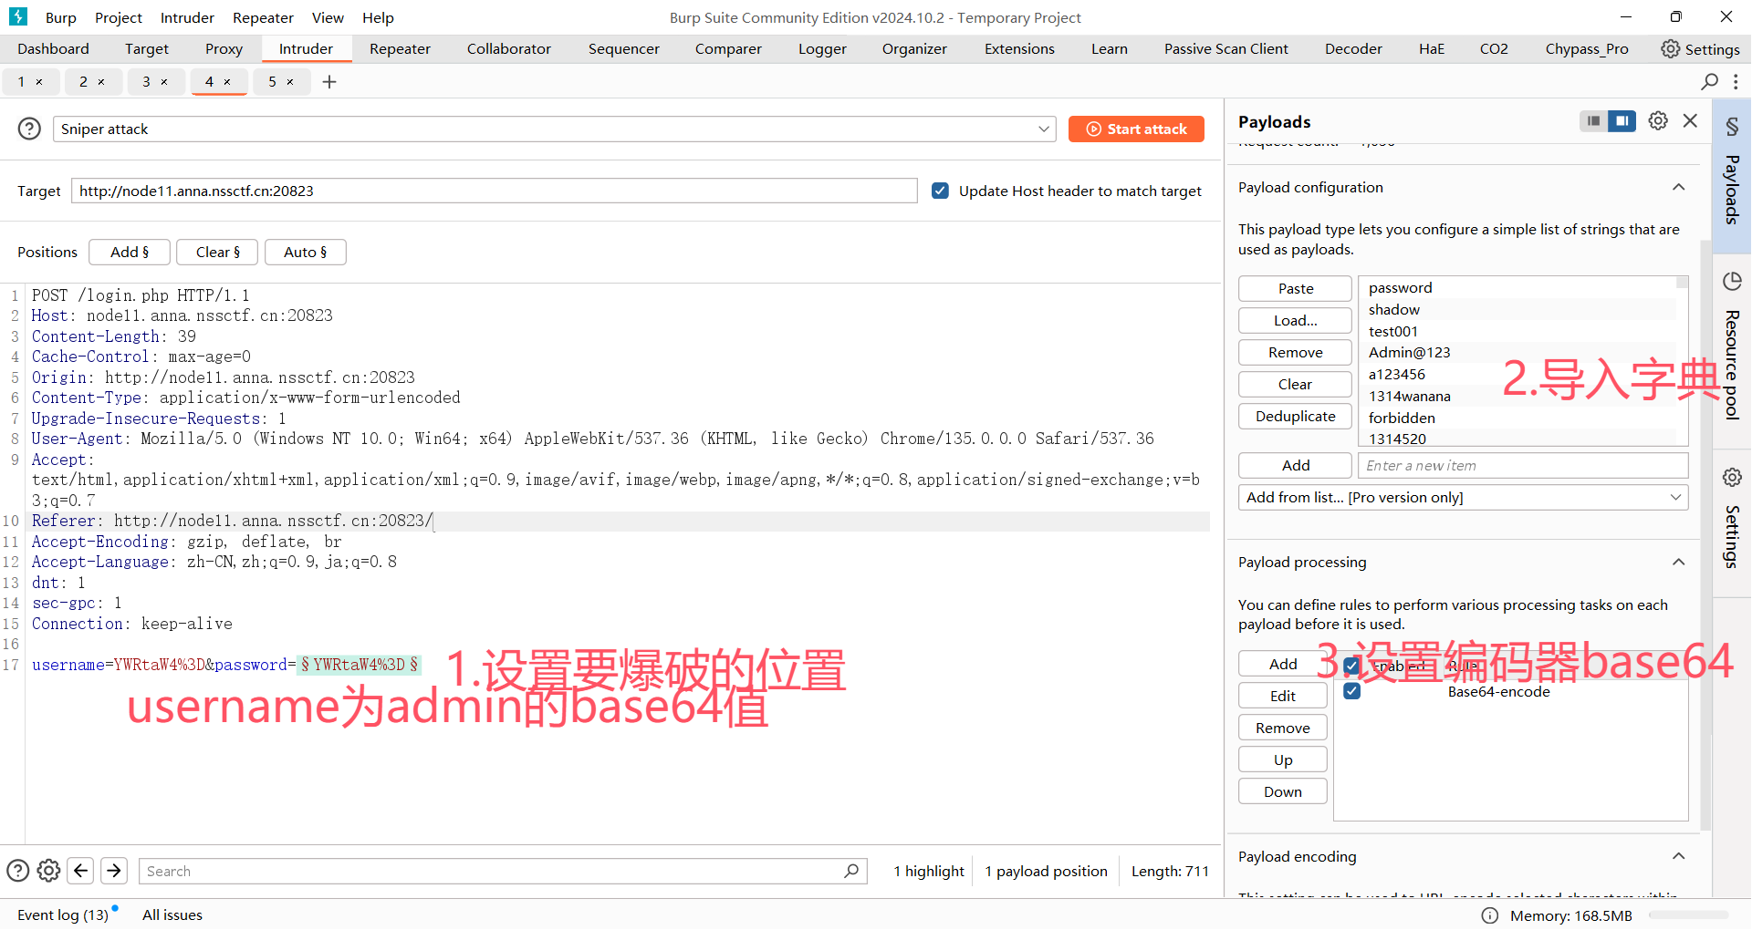Screen dimensions: 1752x930
Task: Close the Payloads side panel
Action: pos(1690,120)
